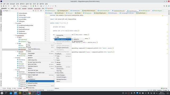This screenshot has height=95, width=170.
Task: Click the Synchronize/reload toolbar icon
Action: point(6,6)
